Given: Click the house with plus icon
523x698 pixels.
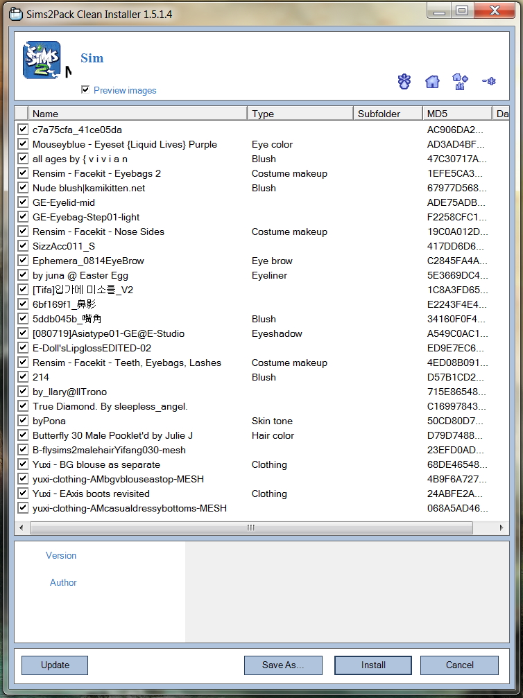Looking at the screenshot, I should (460, 82).
